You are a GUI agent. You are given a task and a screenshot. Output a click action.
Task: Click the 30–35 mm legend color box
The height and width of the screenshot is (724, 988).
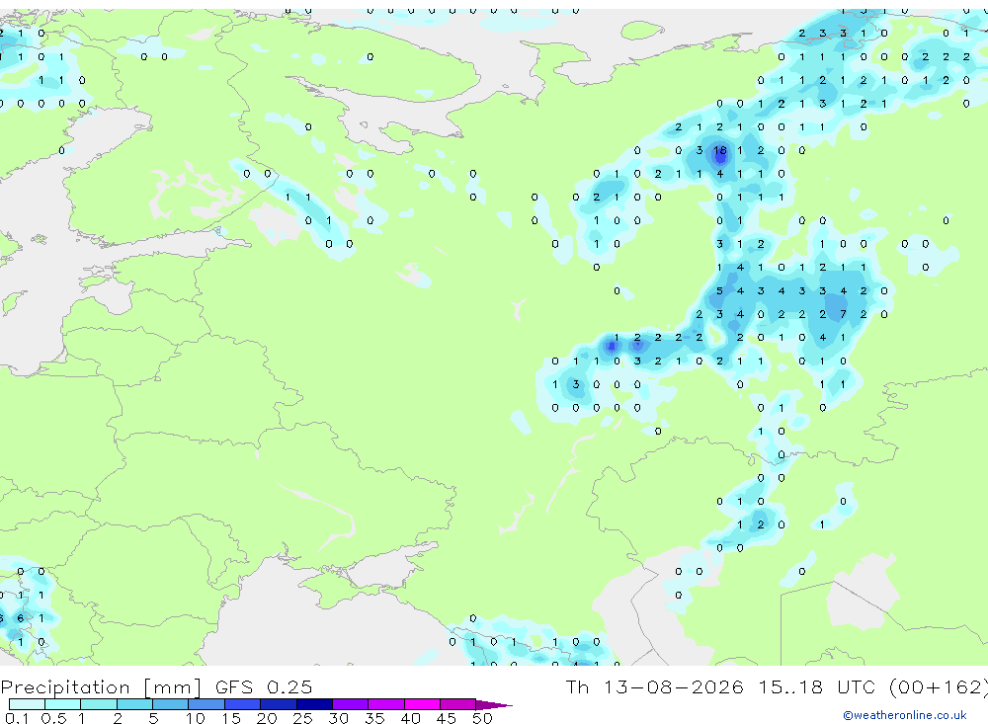[351, 704]
